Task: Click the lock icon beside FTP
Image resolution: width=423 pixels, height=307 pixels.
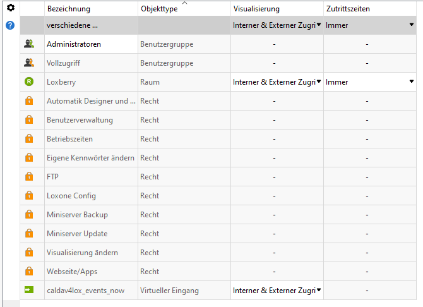Action: (28, 177)
